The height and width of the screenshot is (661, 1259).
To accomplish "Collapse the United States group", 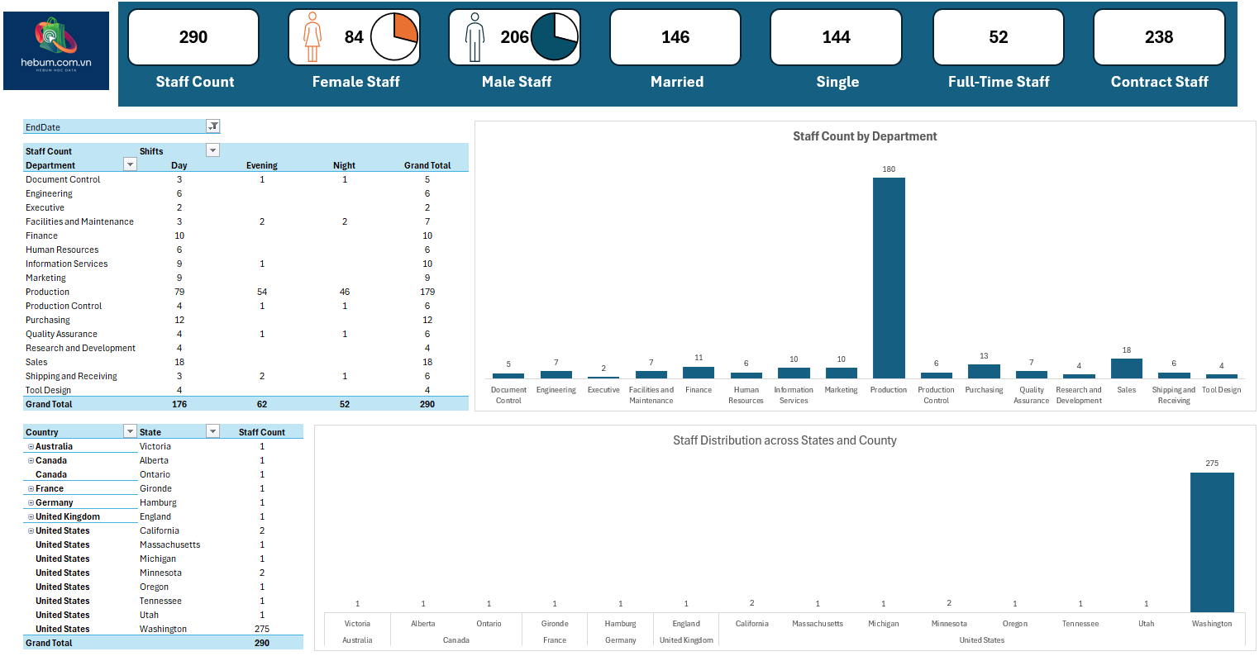I will pyautogui.click(x=31, y=530).
